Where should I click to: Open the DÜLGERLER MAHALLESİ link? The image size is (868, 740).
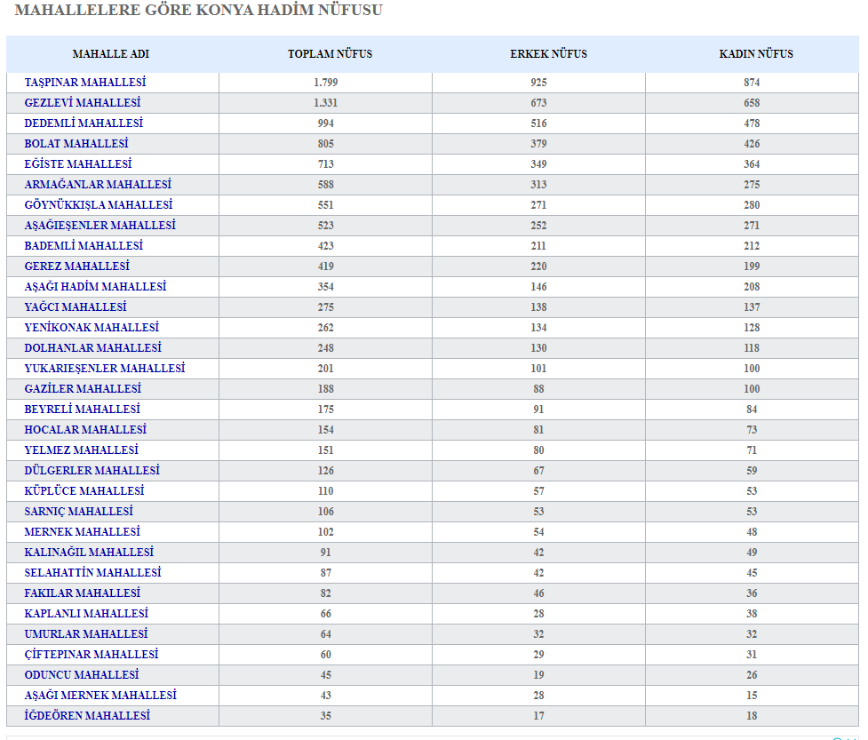[x=92, y=471]
